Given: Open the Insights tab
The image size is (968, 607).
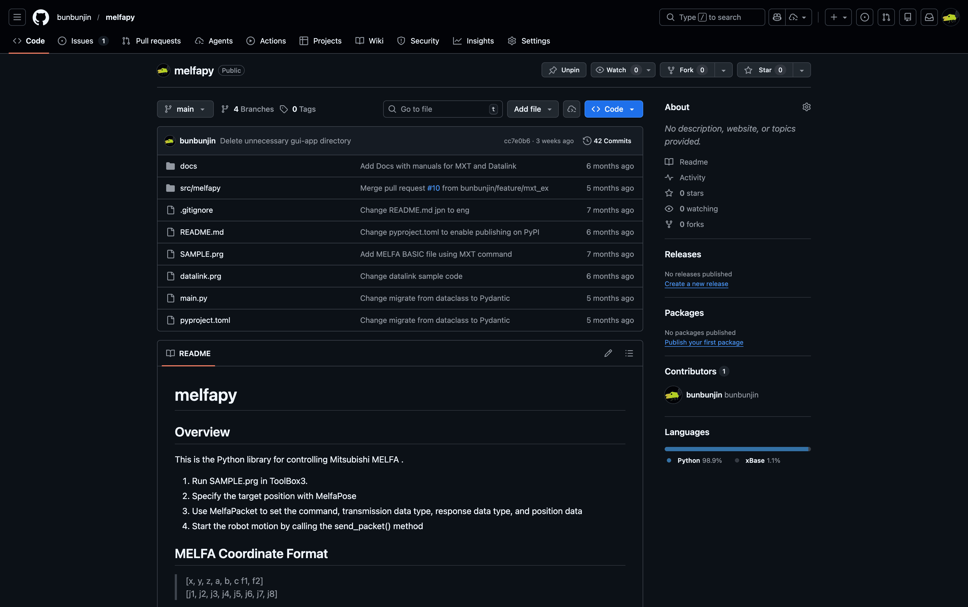Looking at the screenshot, I should coord(473,41).
